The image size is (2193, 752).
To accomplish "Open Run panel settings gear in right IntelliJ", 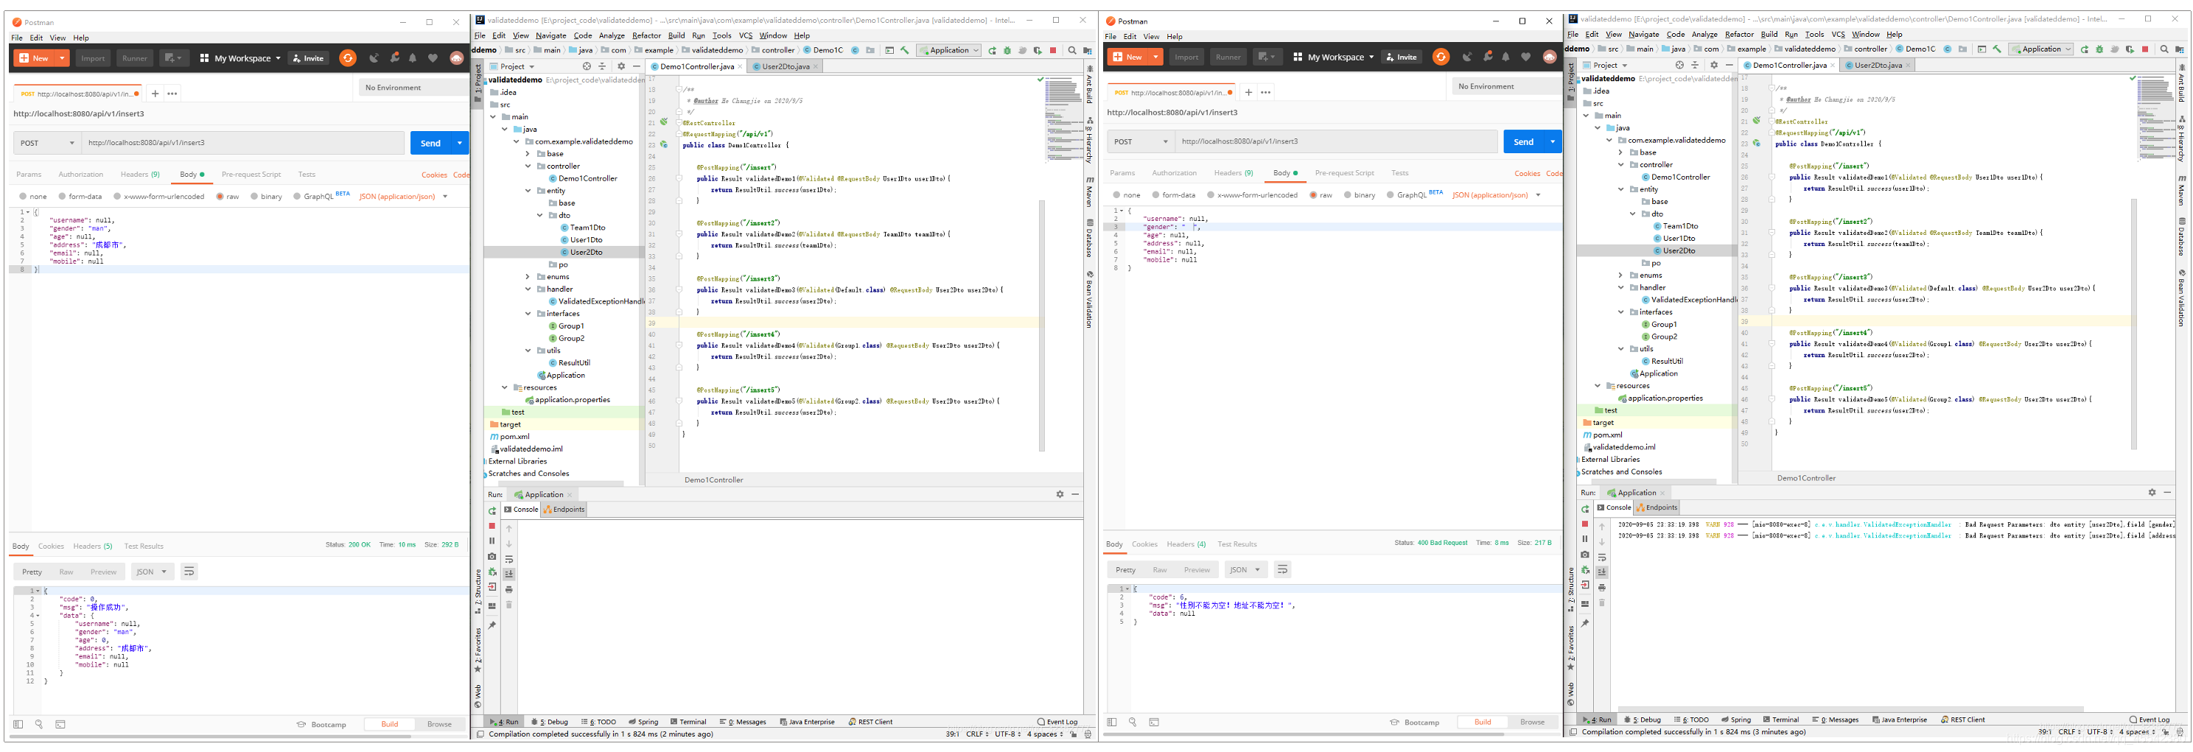I will (x=2152, y=493).
